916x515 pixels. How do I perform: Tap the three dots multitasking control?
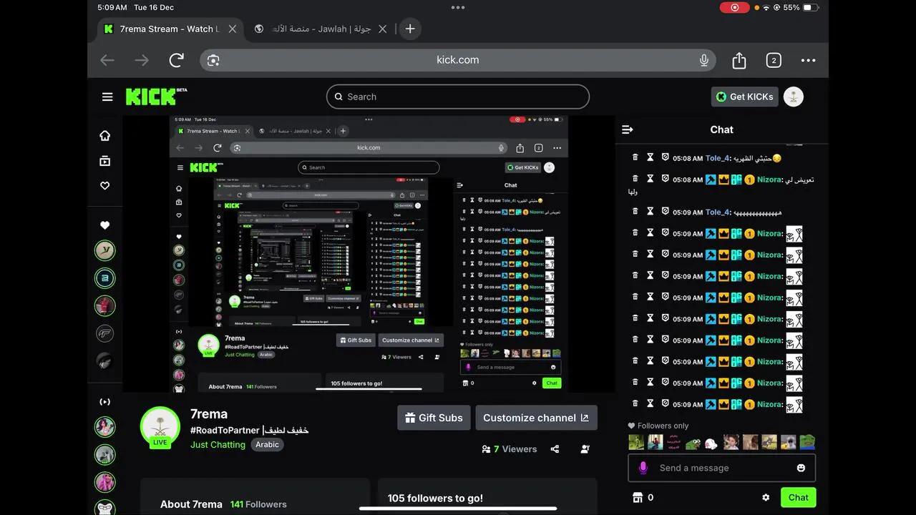pyautogui.click(x=458, y=7)
